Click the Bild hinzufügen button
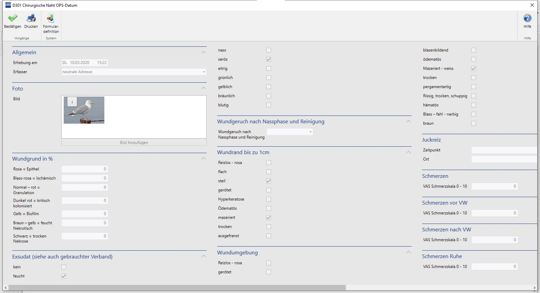The width and height of the screenshot is (540, 293). tap(134, 142)
